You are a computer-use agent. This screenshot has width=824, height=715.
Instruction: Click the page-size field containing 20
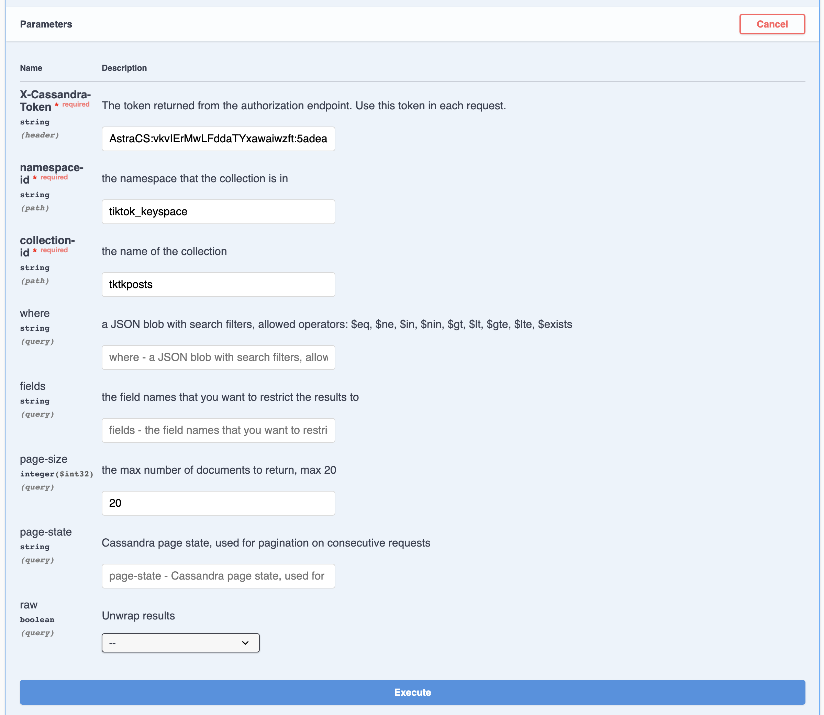click(218, 503)
